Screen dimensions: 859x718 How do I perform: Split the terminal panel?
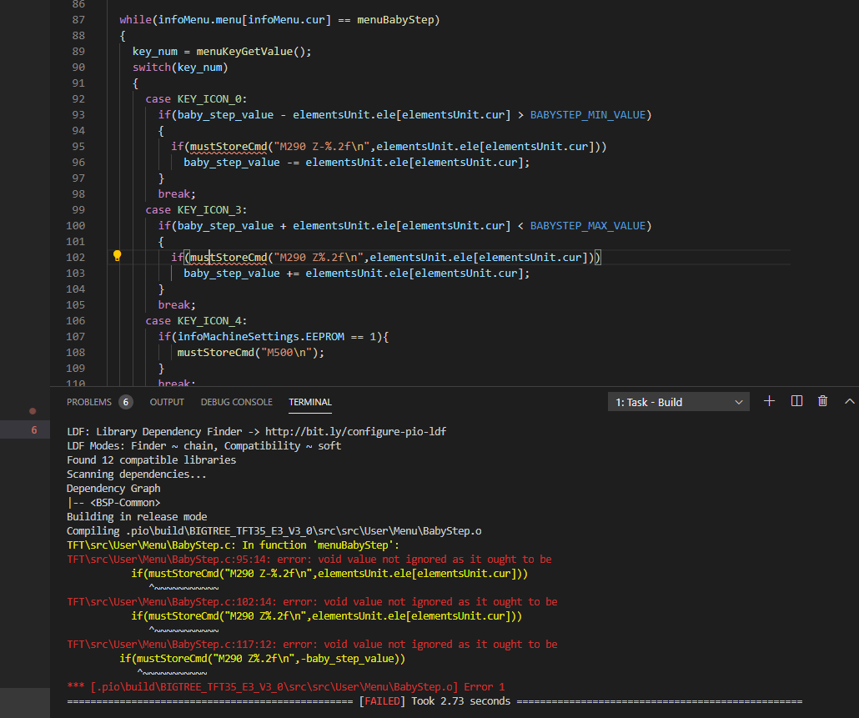tap(796, 401)
